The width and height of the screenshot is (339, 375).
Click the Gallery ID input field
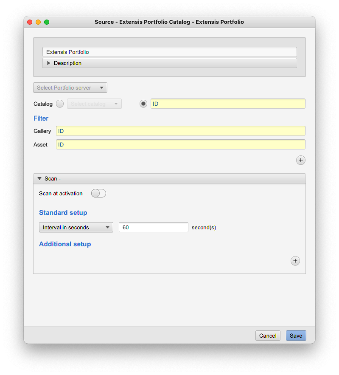(181, 131)
